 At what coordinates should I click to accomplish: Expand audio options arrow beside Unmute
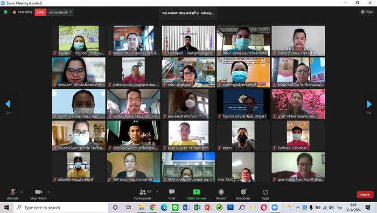click(22, 192)
